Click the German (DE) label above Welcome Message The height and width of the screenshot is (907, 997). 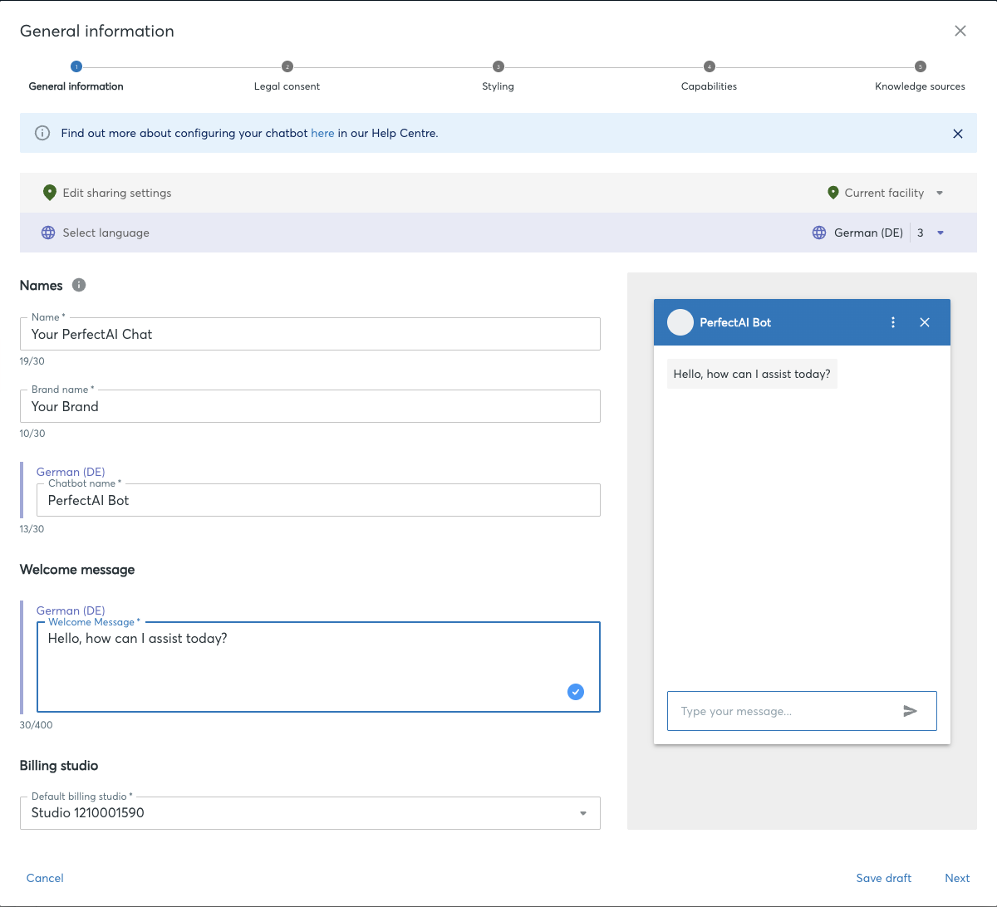pyautogui.click(x=71, y=610)
